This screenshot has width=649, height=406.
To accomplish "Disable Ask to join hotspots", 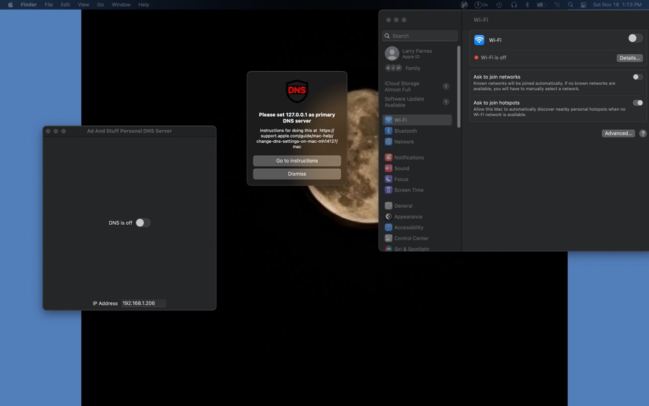I will (x=637, y=103).
